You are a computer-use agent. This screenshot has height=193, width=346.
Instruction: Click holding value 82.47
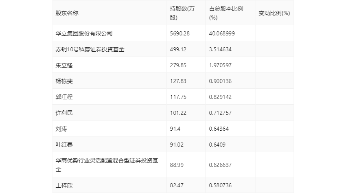[x=177, y=185]
